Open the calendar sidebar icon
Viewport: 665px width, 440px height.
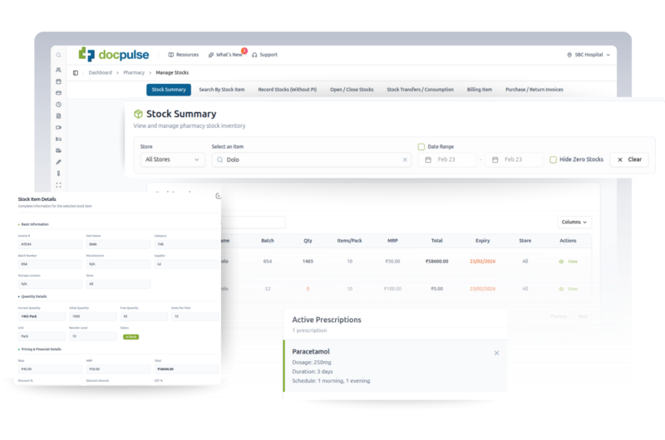[x=58, y=81]
